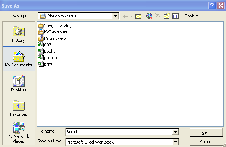This screenshot has height=147, width=226.
Task: Select the Мої малюнки folder icon
Action: (x=41, y=32)
